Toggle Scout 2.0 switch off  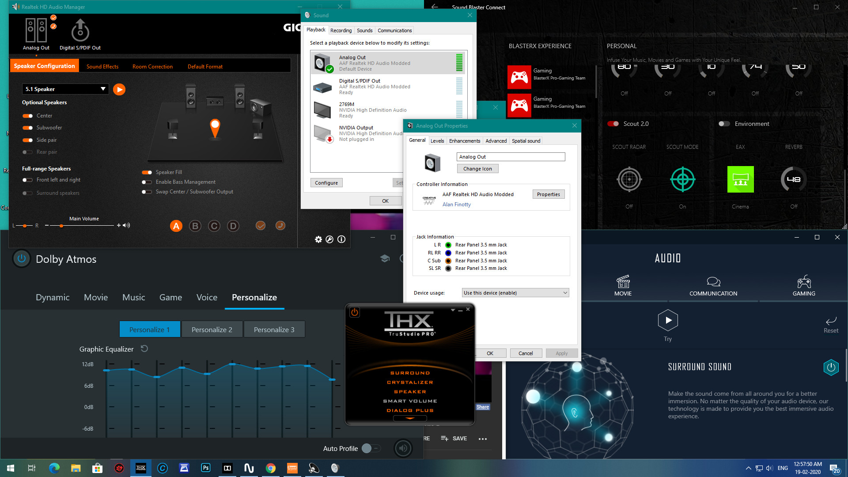[x=613, y=124]
